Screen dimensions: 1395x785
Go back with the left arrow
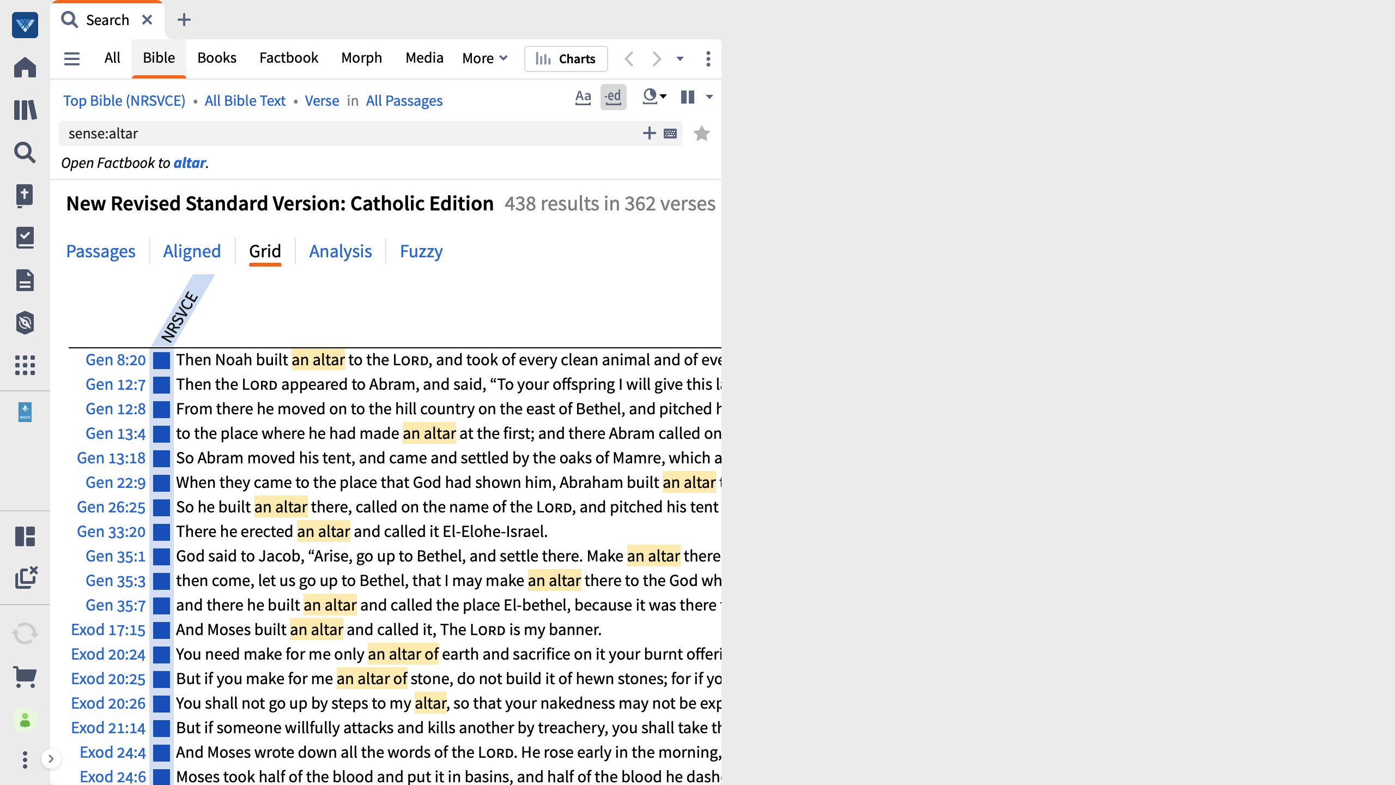(x=629, y=58)
